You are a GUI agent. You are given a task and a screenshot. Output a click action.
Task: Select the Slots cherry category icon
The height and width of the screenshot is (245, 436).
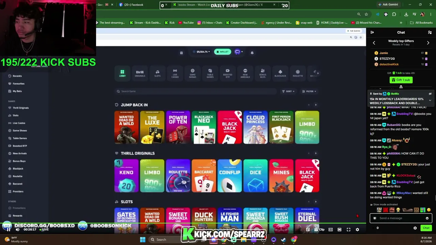click(x=157, y=73)
